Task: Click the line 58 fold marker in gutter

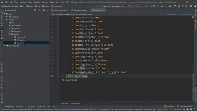Action: tap(59, 76)
